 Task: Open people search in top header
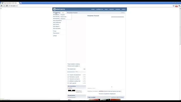click(93, 9)
